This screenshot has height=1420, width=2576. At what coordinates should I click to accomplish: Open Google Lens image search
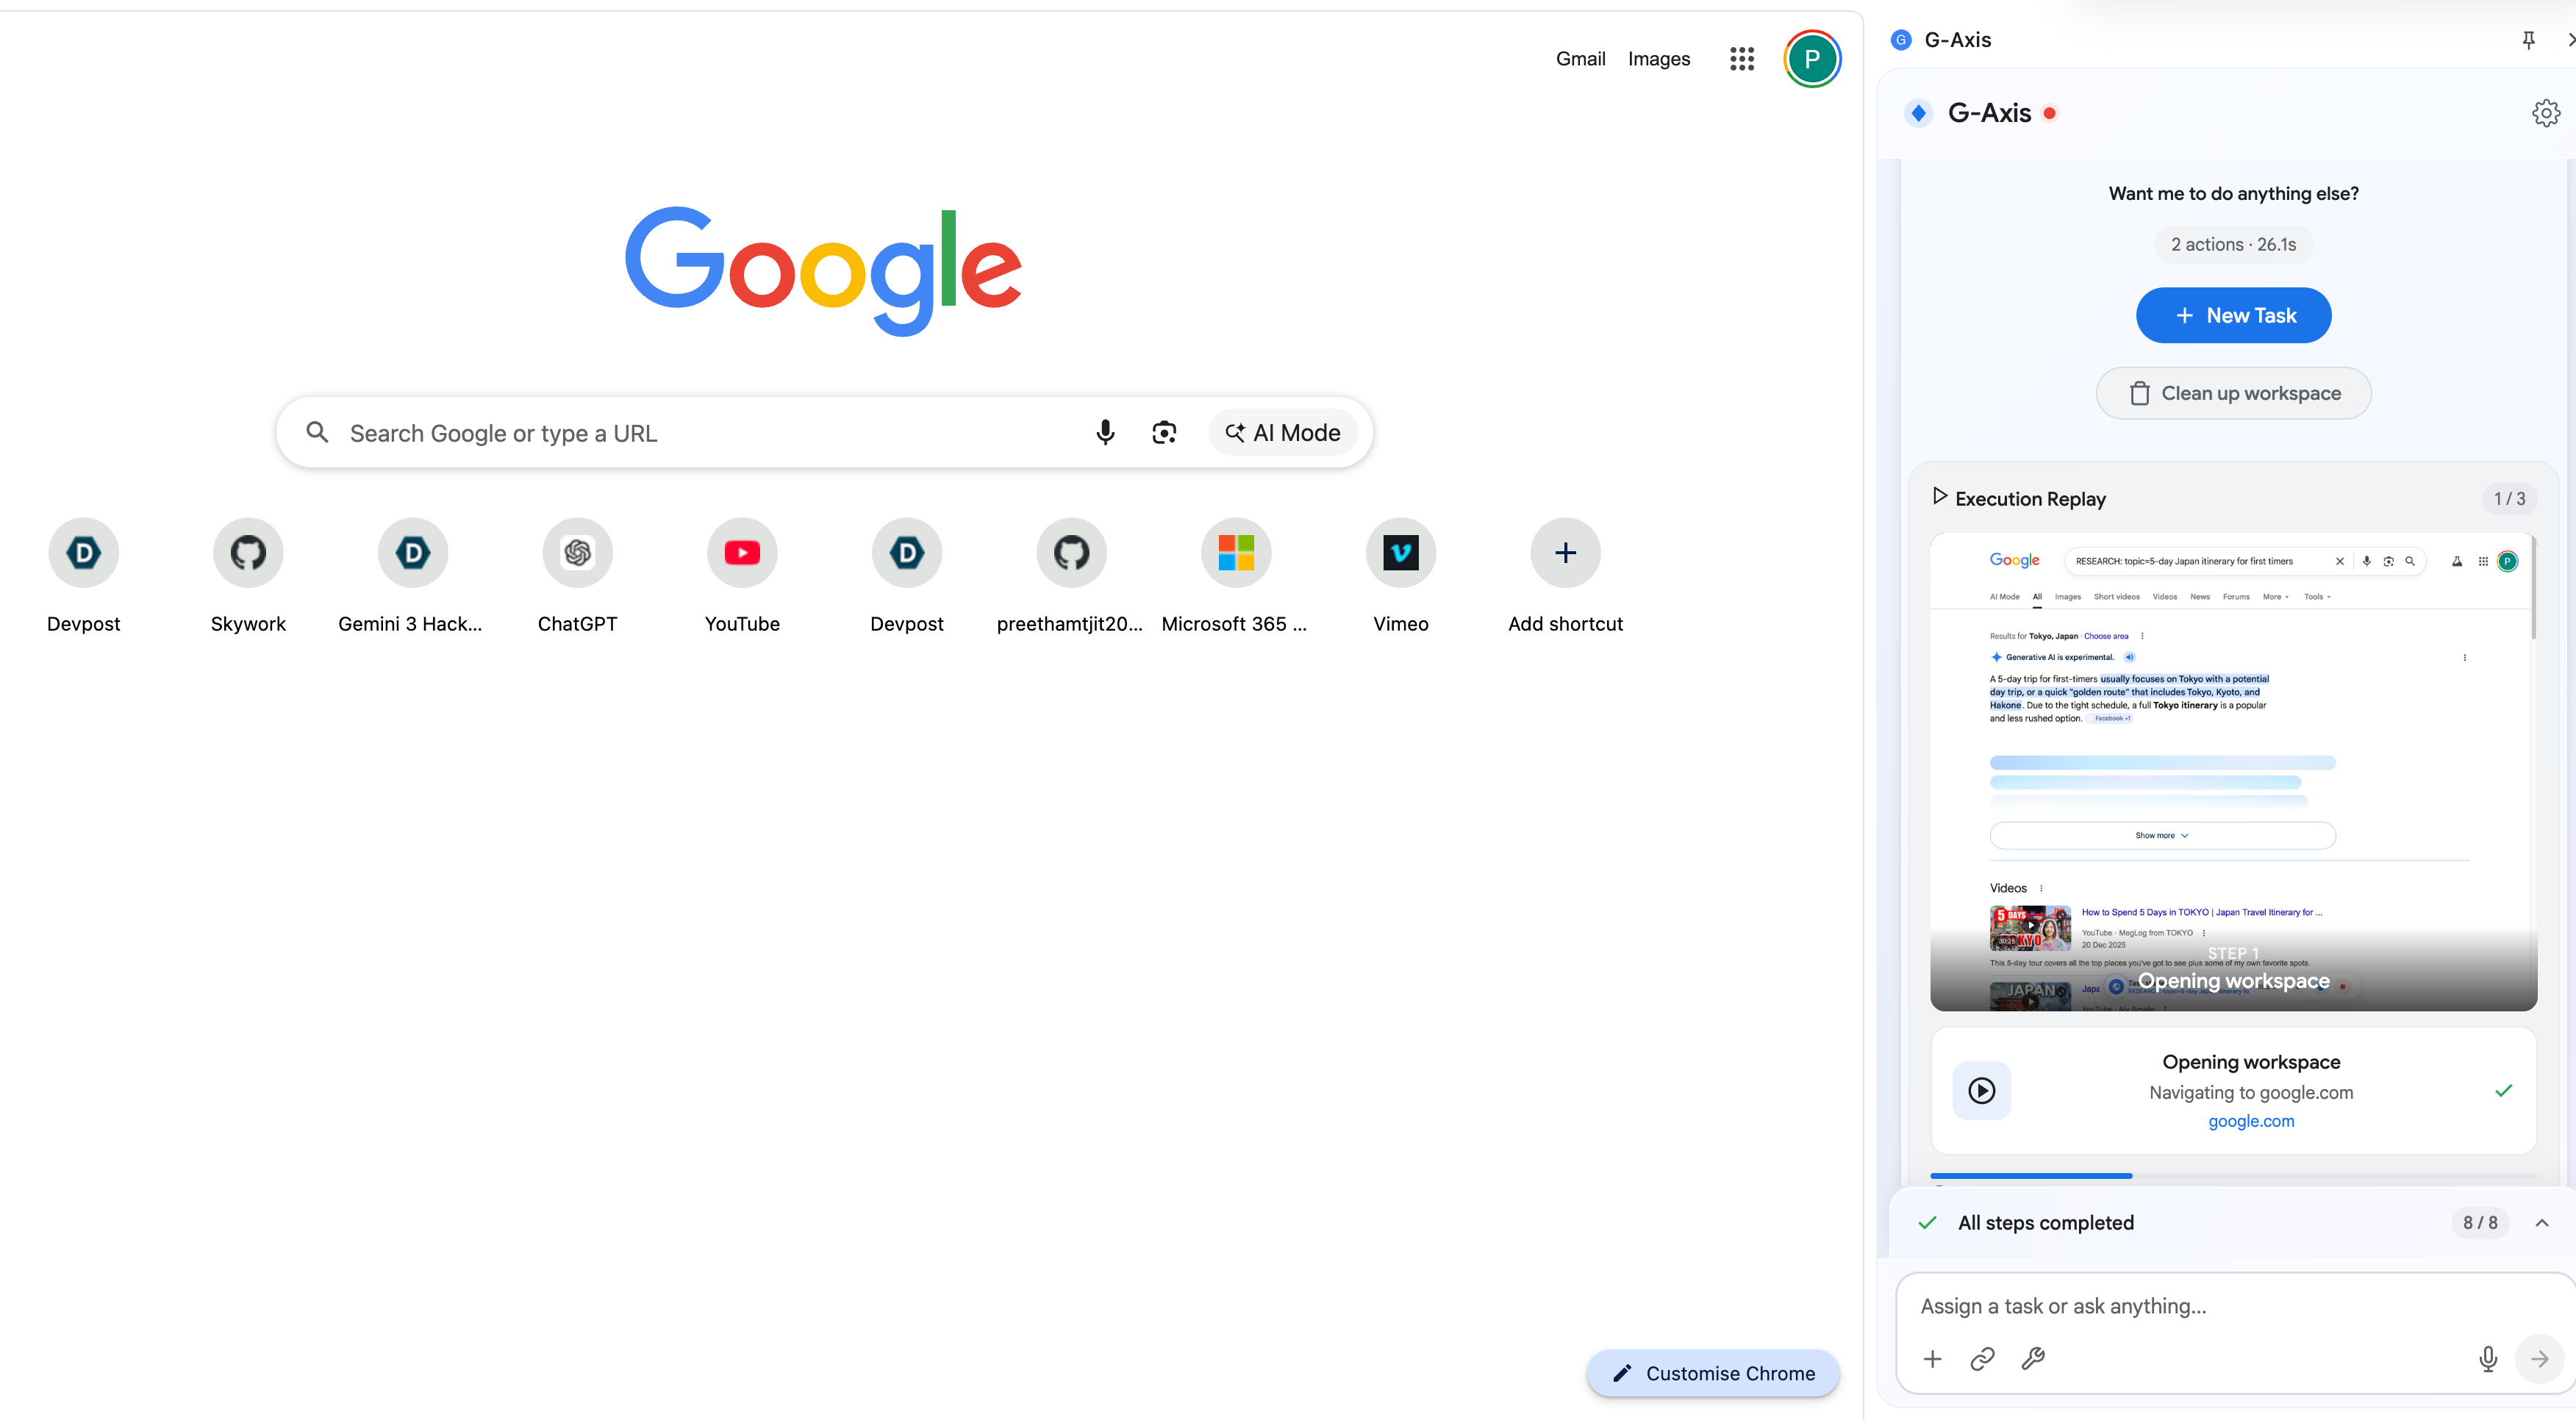[1163, 432]
